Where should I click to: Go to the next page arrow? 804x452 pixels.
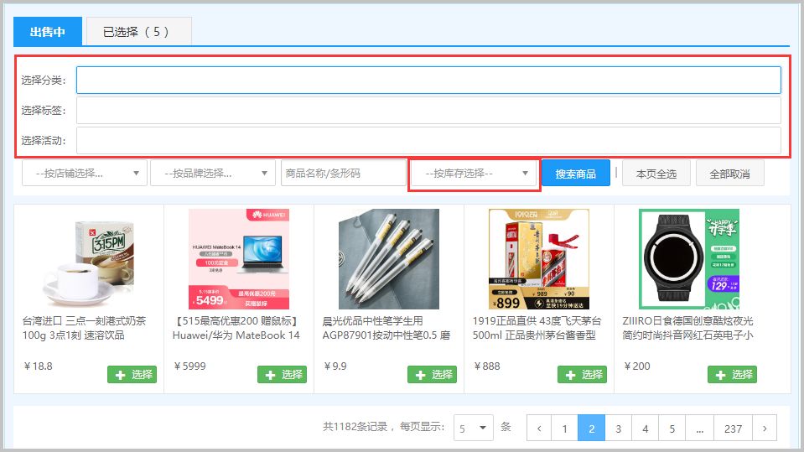point(765,429)
